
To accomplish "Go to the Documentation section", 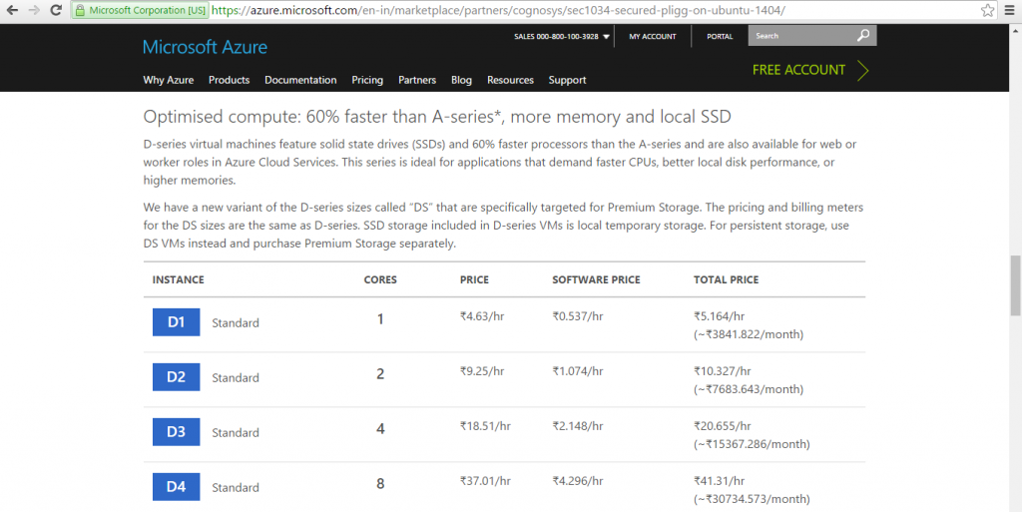I will pyautogui.click(x=300, y=80).
